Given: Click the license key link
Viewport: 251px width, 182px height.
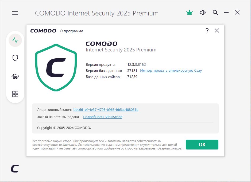Looking at the screenshot, I should [x=106, y=110].
